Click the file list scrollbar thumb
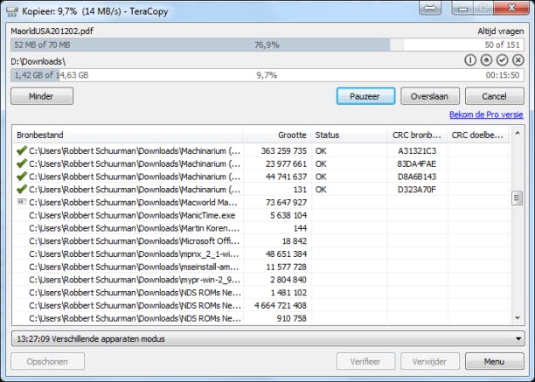535x382 pixels. click(518, 198)
